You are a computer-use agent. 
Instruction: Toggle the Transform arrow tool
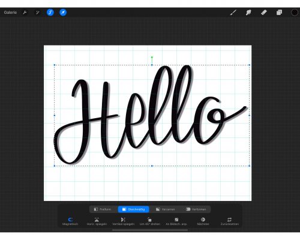click(63, 13)
